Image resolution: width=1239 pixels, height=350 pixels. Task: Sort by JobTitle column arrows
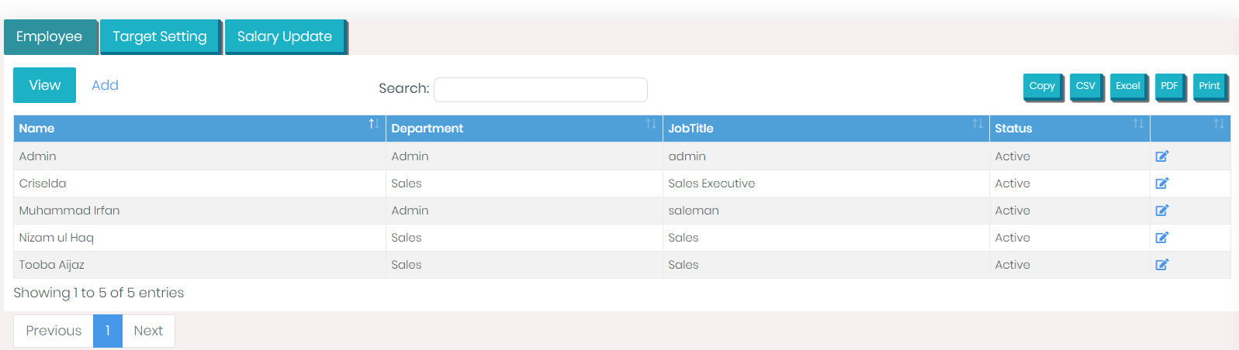pyautogui.click(x=978, y=124)
